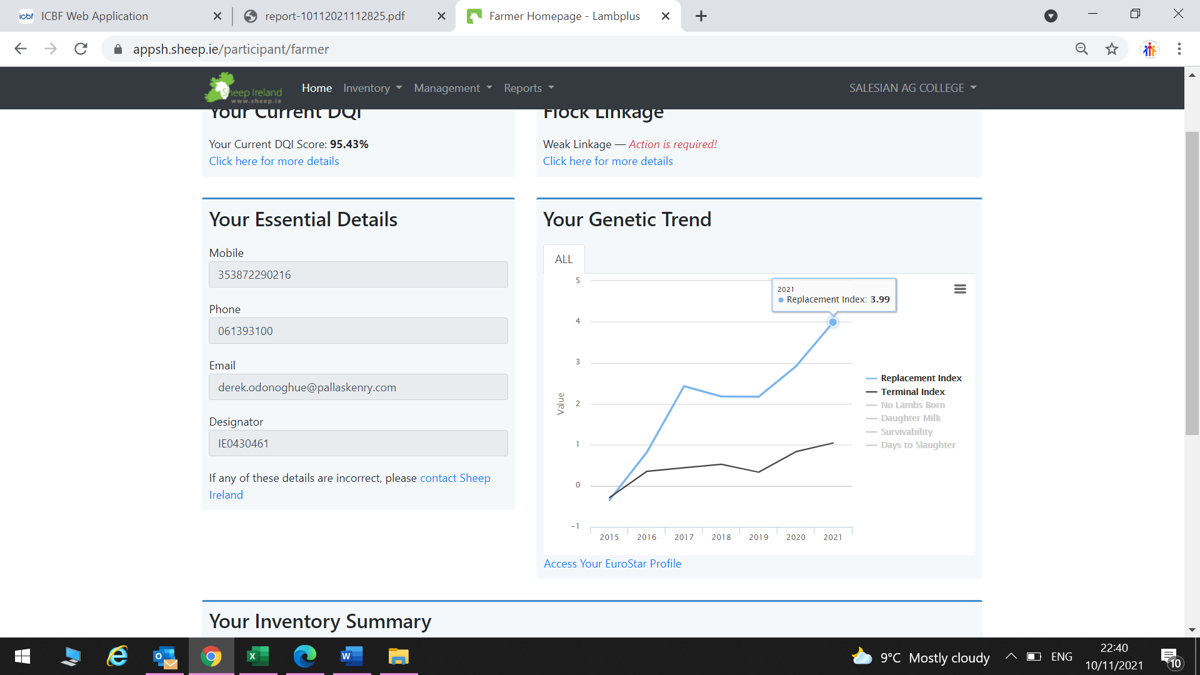Toggle the Days to Slaughter series in the legend
1200x675 pixels.
click(917, 445)
